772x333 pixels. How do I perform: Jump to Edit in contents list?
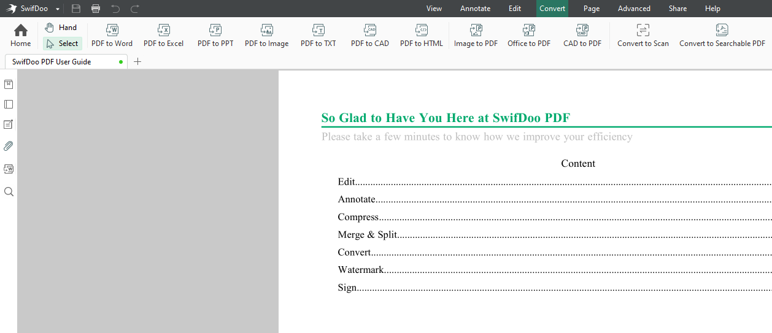click(555, 182)
